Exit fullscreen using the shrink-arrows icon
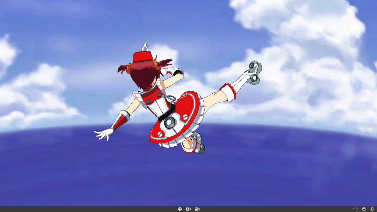 pyautogui.click(x=355, y=209)
